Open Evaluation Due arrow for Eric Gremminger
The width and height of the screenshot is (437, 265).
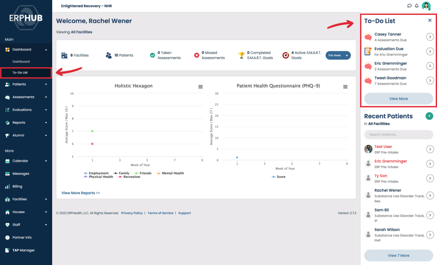[430, 51]
